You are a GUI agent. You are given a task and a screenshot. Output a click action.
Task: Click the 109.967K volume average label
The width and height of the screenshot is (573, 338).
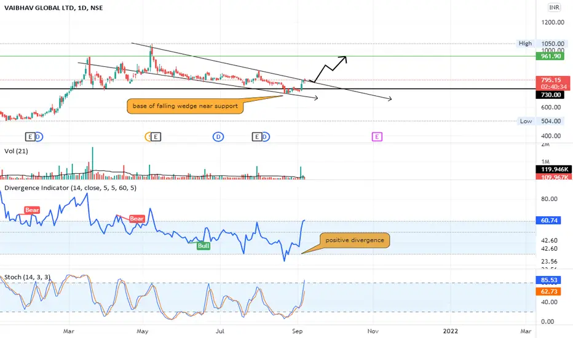[553, 177]
